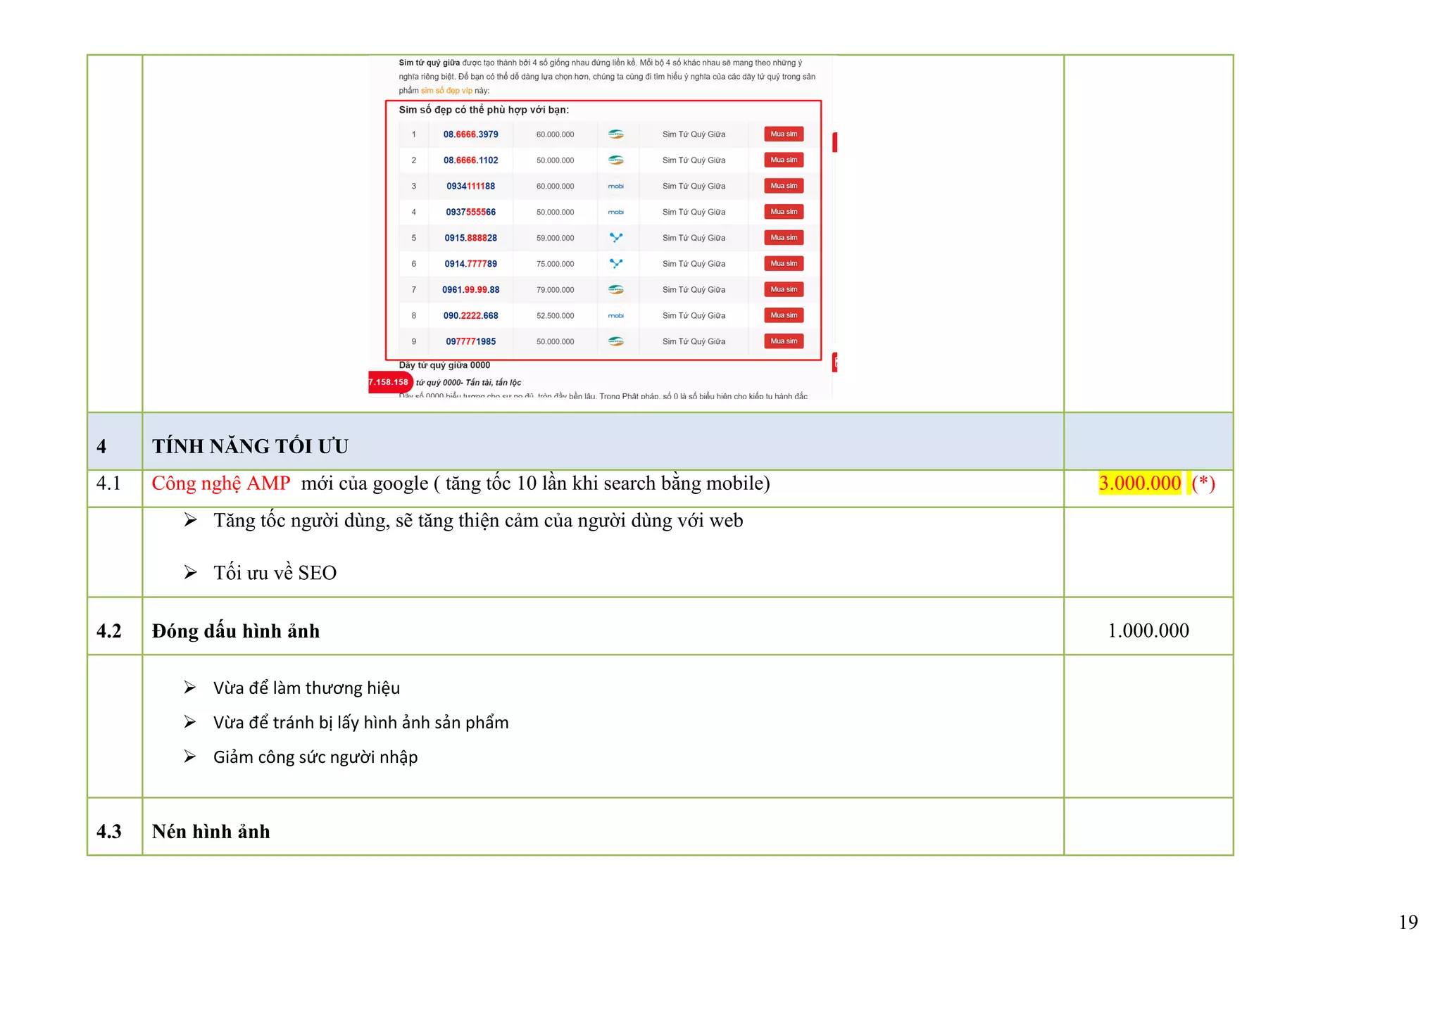Click 'Vừa để làm thương hiệu' bullet
The height and width of the screenshot is (1019, 1442).
point(306,688)
